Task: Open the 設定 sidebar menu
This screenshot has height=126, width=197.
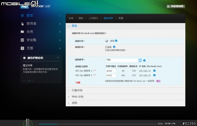Action: pos(30,16)
